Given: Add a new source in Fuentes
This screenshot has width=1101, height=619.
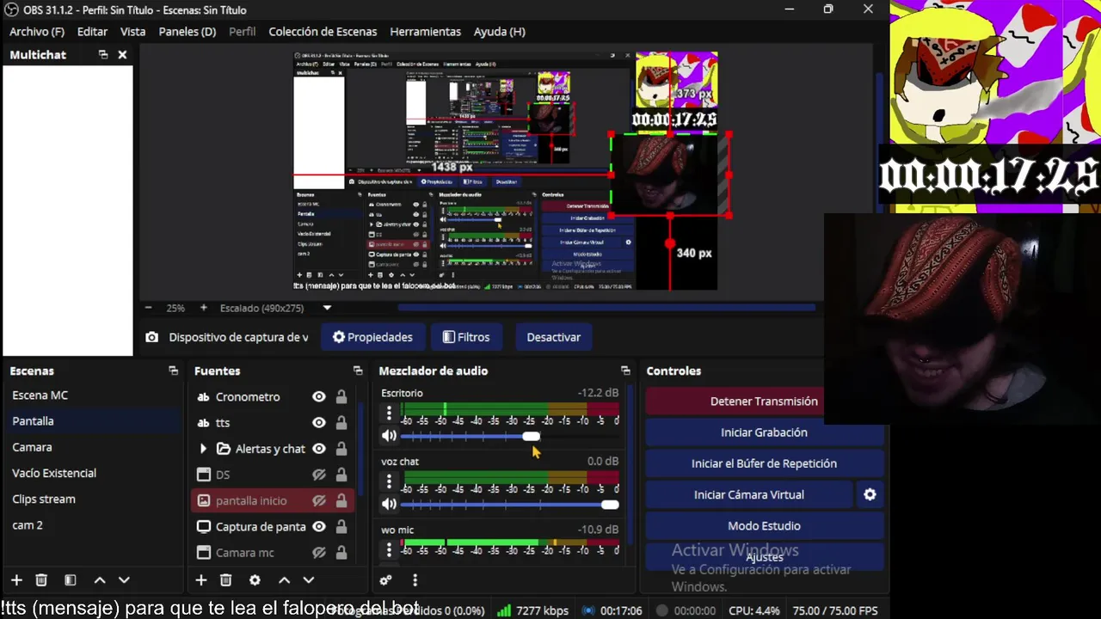Looking at the screenshot, I should pos(201,580).
